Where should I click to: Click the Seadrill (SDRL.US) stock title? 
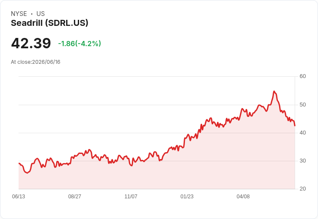50,23
